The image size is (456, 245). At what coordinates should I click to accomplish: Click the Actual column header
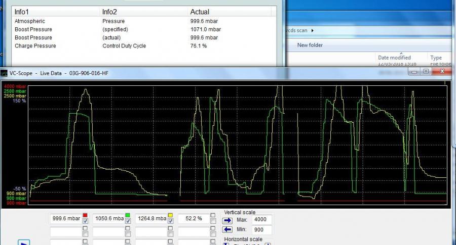click(199, 12)
